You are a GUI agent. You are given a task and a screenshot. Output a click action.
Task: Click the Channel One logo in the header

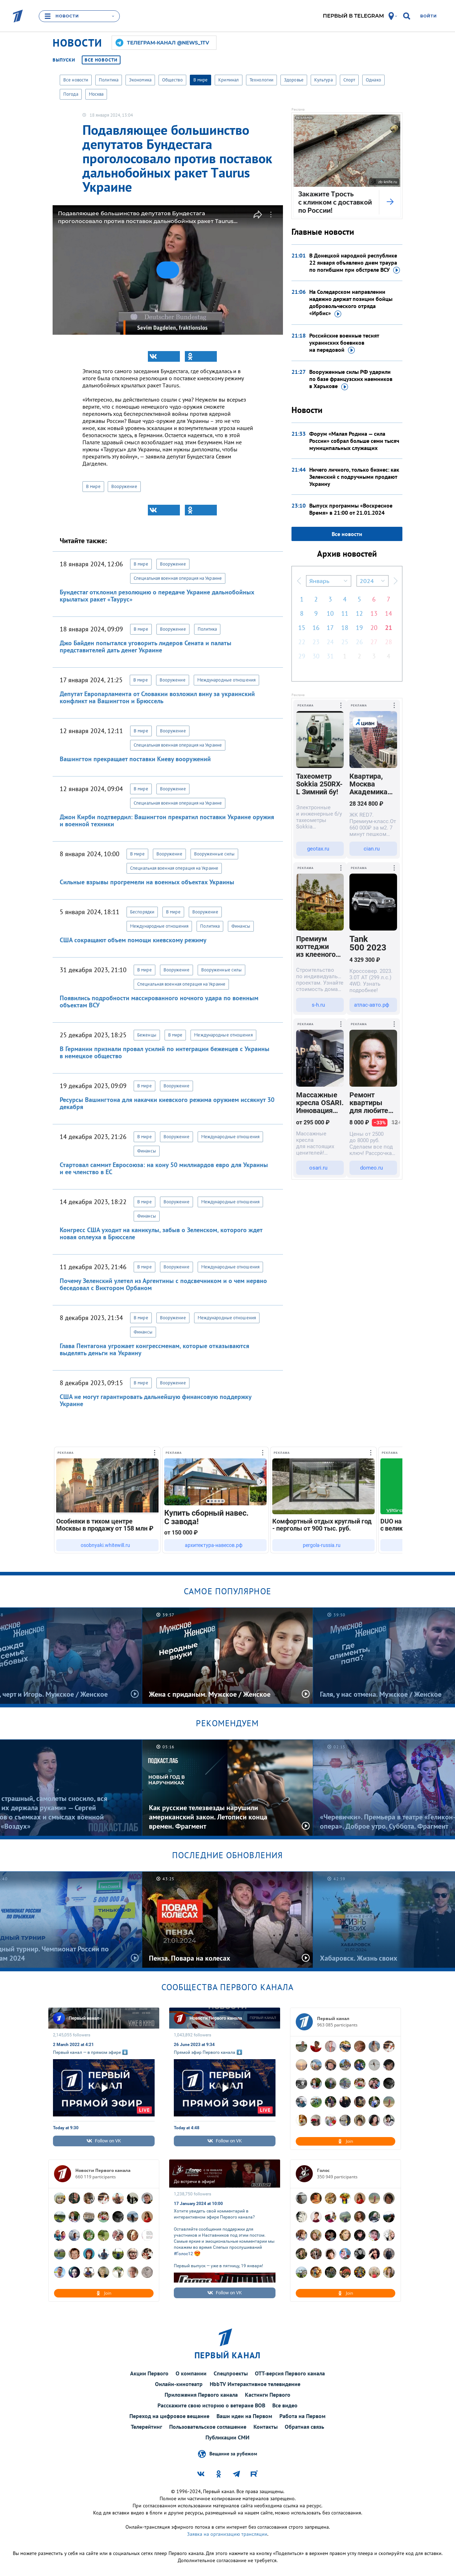(17, 16)
